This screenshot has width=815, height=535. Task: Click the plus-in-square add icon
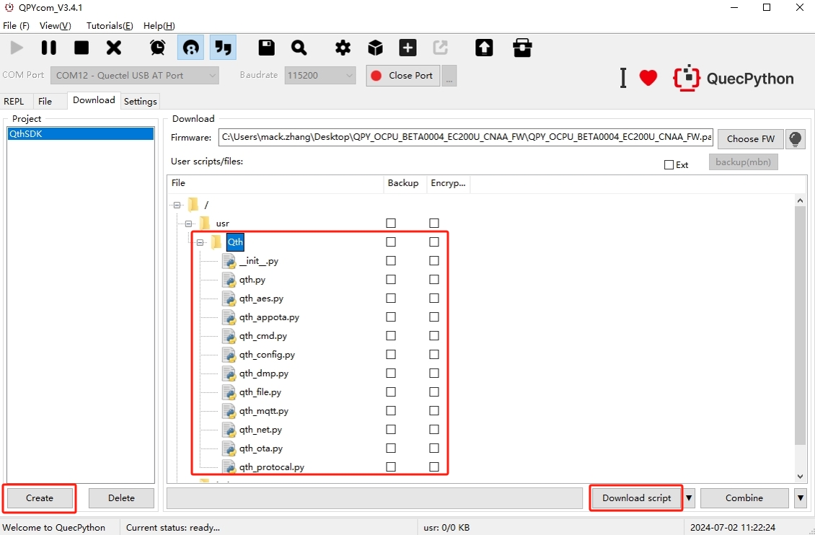coord(407,48)
